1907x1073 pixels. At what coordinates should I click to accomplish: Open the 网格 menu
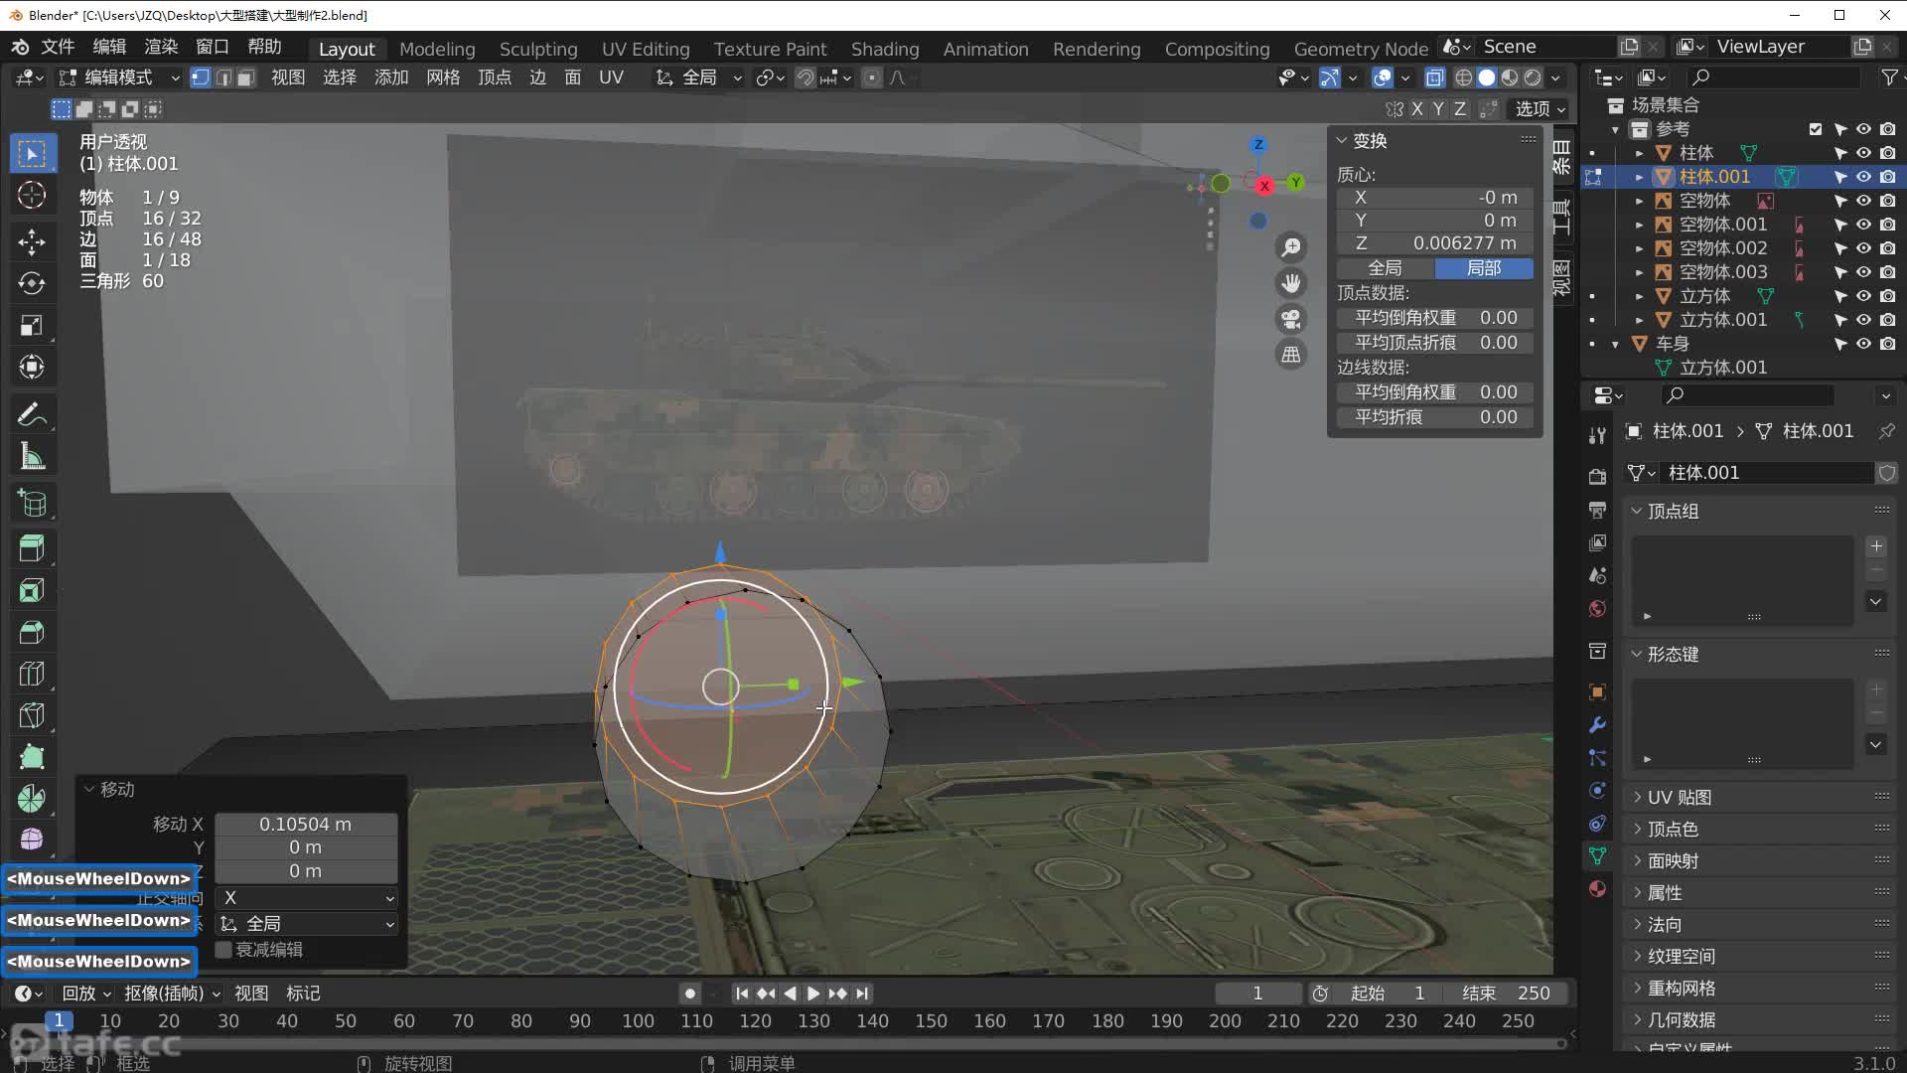click(442, 77)
